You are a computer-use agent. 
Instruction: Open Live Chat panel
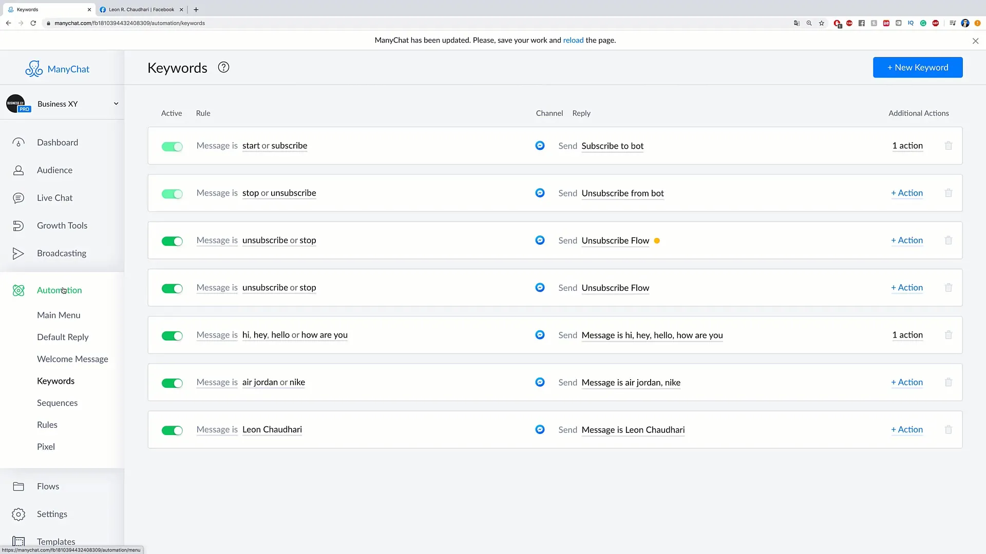click(x=55, y=197)
